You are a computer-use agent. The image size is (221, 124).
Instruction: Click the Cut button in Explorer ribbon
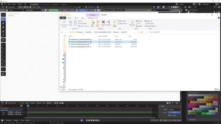[80, 21]
